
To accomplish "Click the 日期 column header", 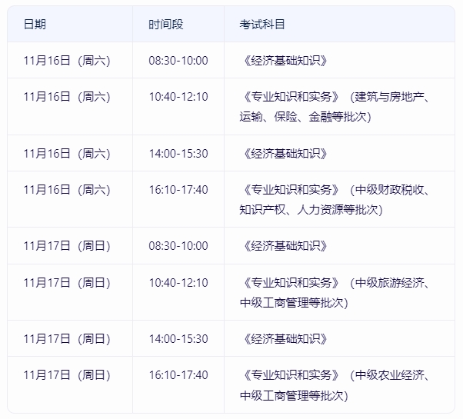I will point(35,24).
